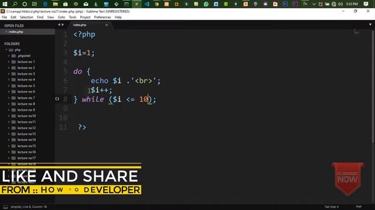Close the index.php tab

click(107, 25)
